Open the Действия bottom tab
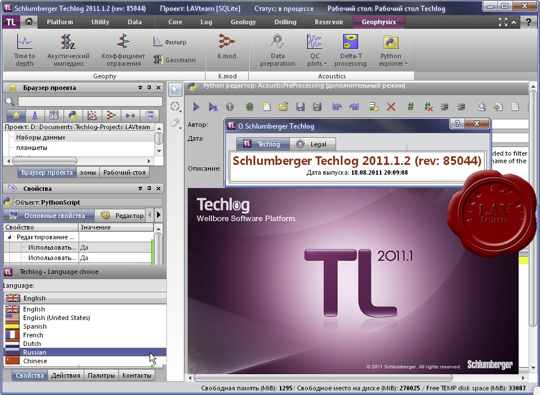This screenshot has height=395, width=540. [65, 375]
